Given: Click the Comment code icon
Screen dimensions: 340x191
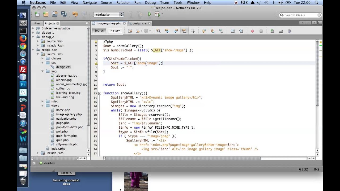Looking at the screenshot, I should [x=272, y=31].
